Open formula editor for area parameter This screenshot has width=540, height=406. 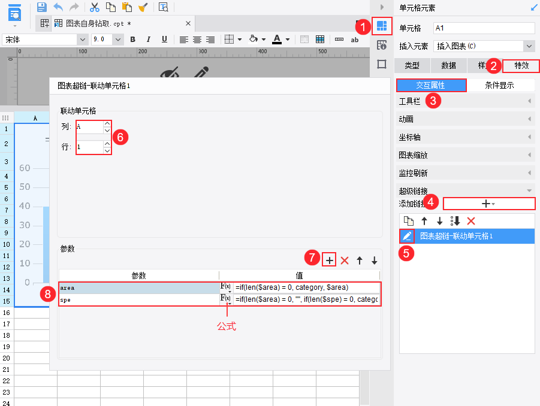pyautogui.click(x=226, y=287)
